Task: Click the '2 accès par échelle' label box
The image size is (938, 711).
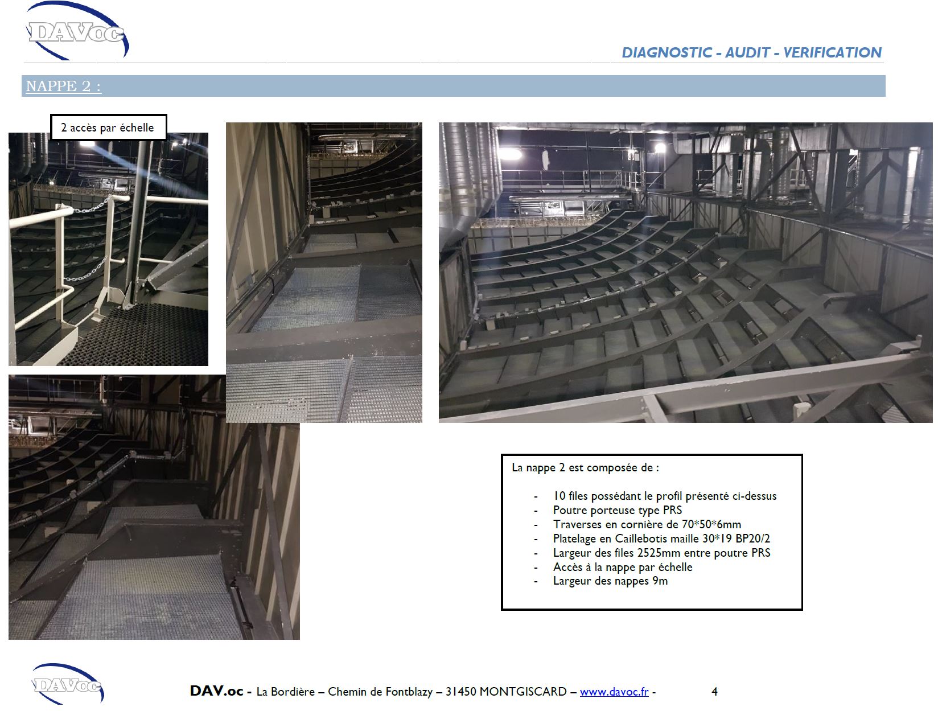Action: point(108,128)
